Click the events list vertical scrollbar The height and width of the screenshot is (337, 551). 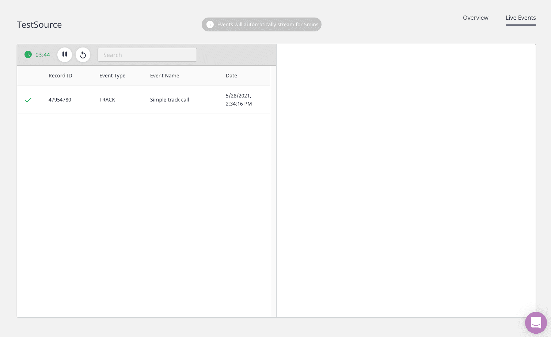[x=273, y=190]
